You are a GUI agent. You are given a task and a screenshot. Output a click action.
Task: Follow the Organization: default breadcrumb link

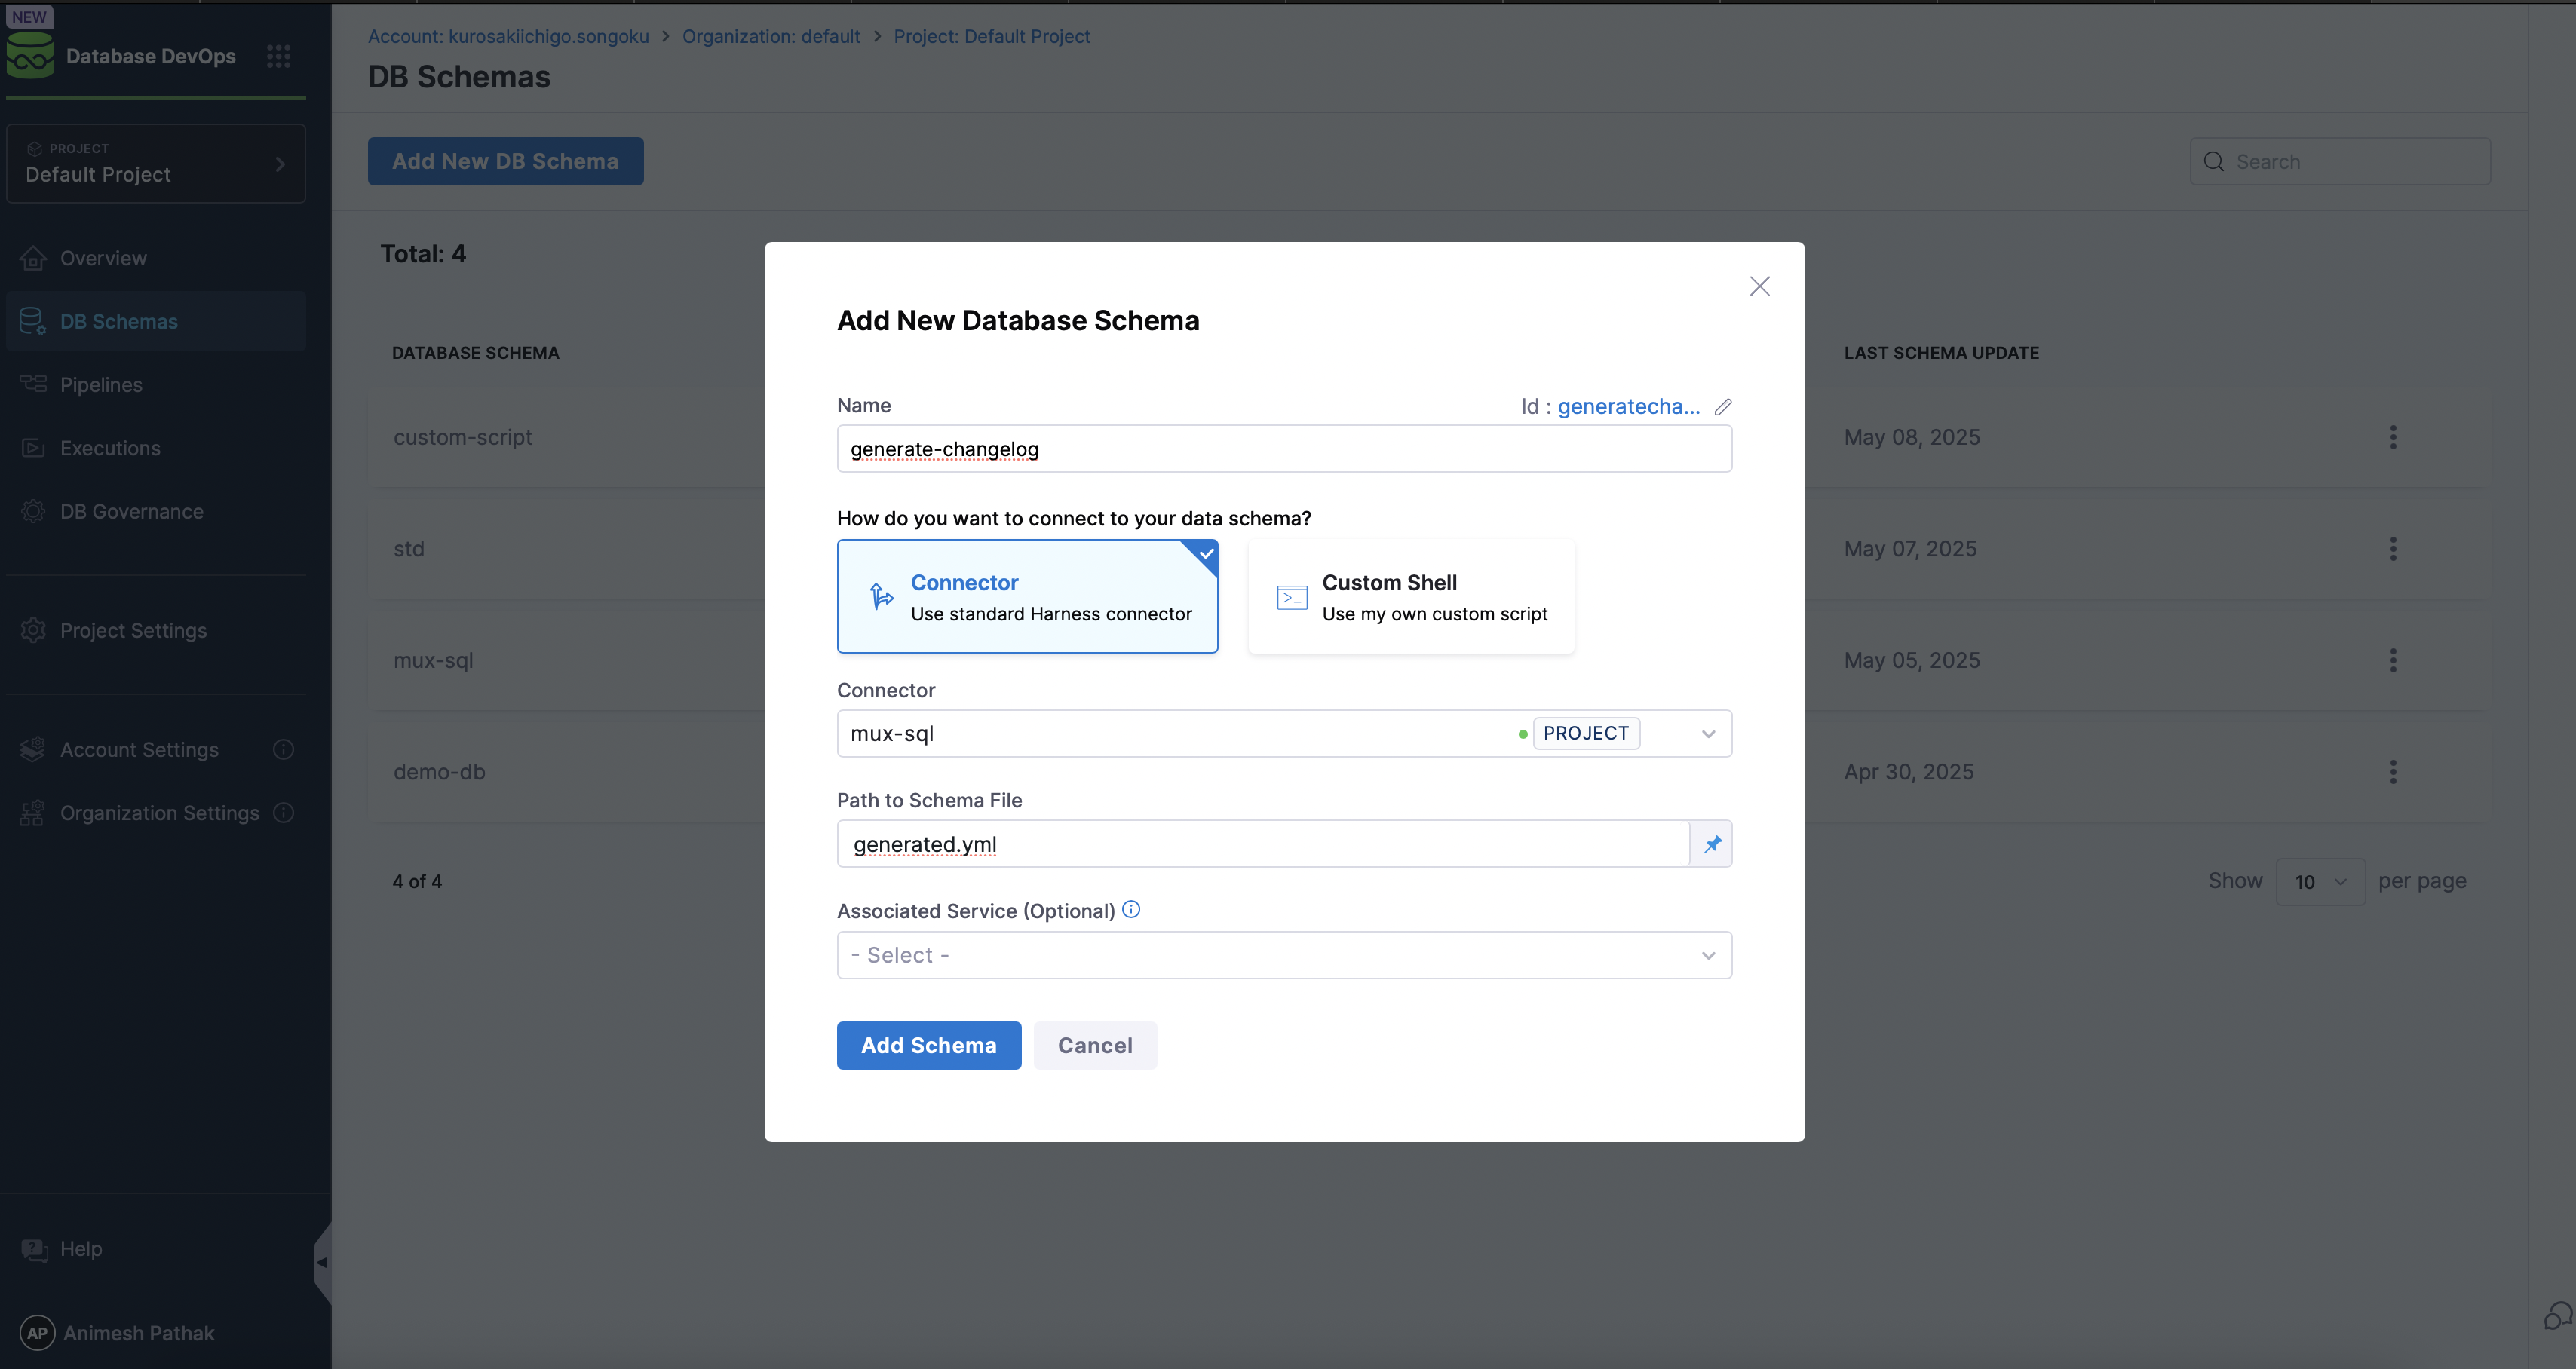pyautogui.click(x=770, y=36)
